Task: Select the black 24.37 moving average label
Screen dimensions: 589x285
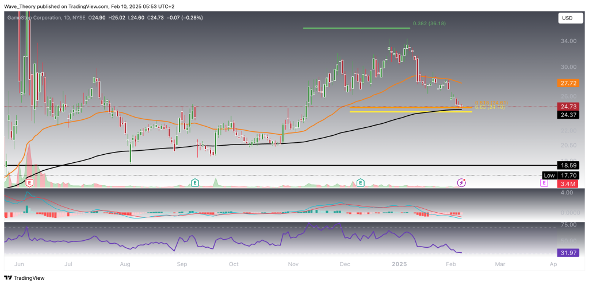Action: pos(568,115)
